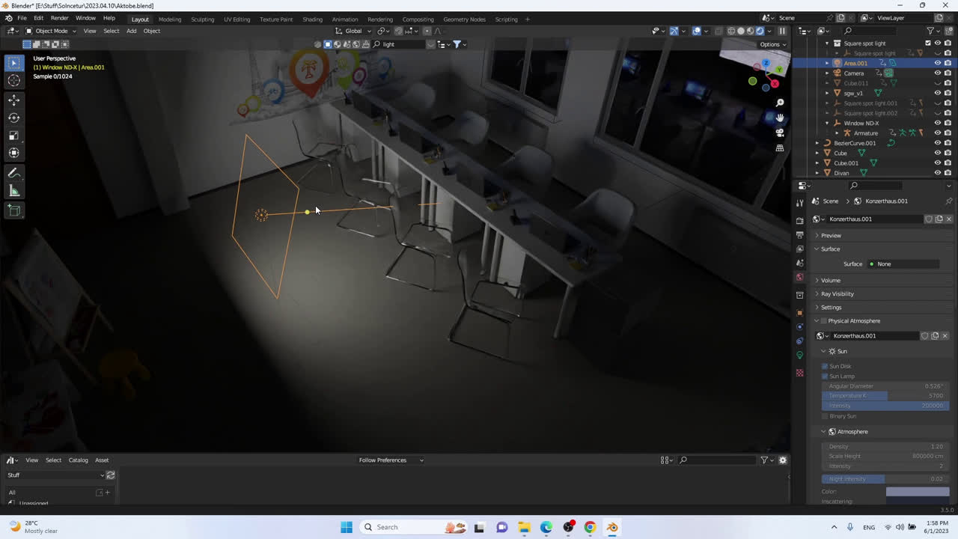Toggle camera view in viewport gizmo
The image size is (958, 539).
(x=780, y=133)
